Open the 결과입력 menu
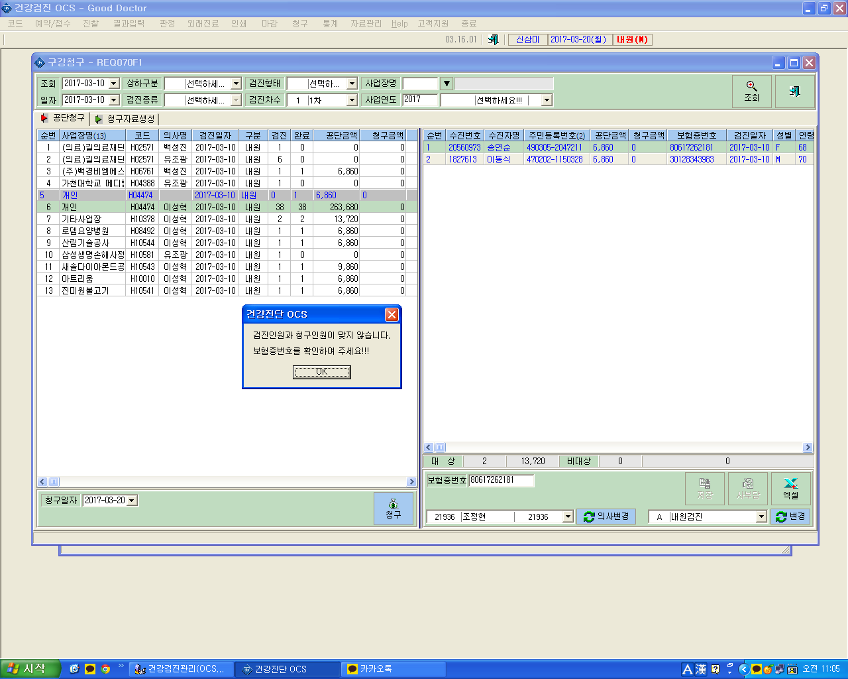848x679 pixels. pyautogui.click(x=129, y=23)
